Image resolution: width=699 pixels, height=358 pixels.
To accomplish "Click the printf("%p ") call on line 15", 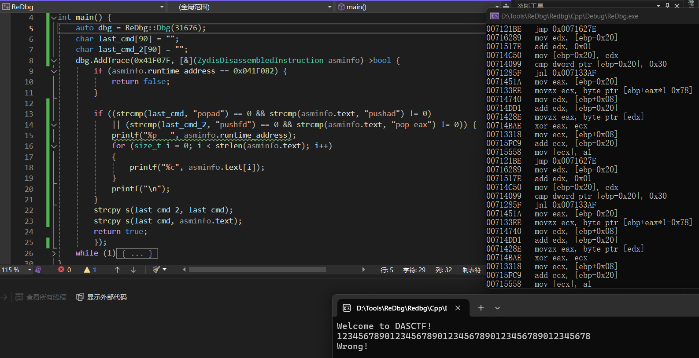I will click(x=204, y=135).
